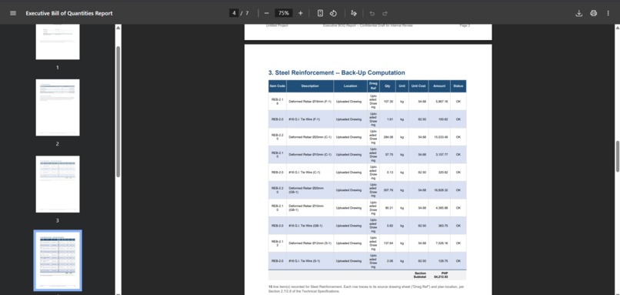
Task: Click the 'Section Subtotal' label
Action: 420,275
